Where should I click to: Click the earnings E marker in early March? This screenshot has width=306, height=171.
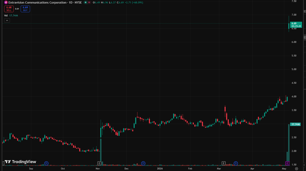(224, 163)
